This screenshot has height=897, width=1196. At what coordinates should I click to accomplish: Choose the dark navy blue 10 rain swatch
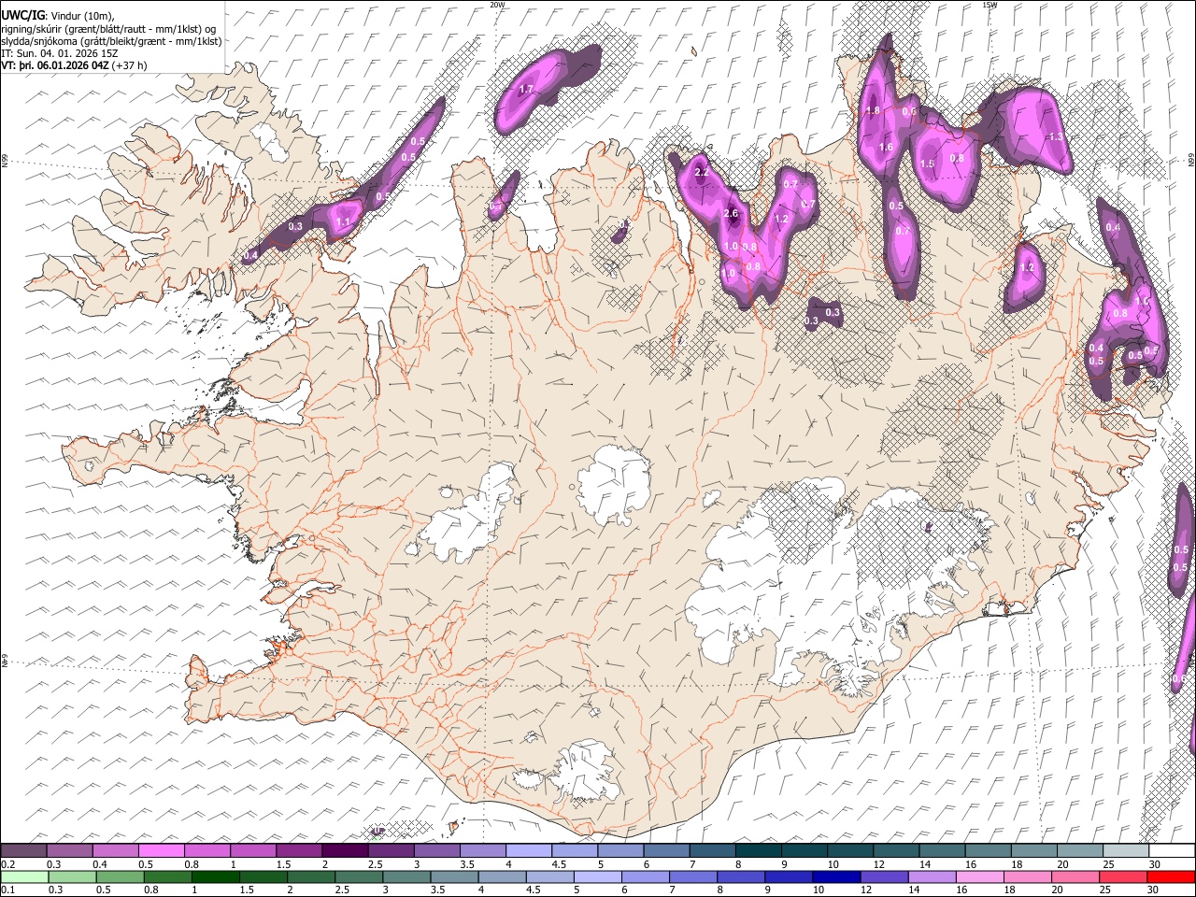pyautogui.click(x=834, y=876)
